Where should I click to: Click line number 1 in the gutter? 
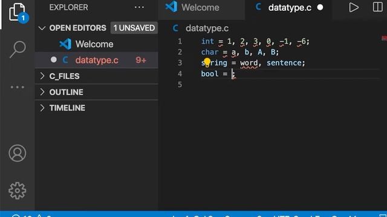click(x=180, y=41)
